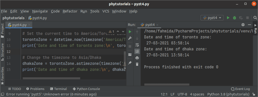Open the Help menu
The height and width of the screenshot is (97, 258).
(x=133, y=11)
